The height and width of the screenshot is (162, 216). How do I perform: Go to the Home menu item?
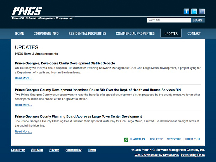[19, 33]
